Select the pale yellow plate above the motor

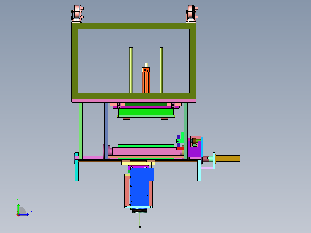138,164
